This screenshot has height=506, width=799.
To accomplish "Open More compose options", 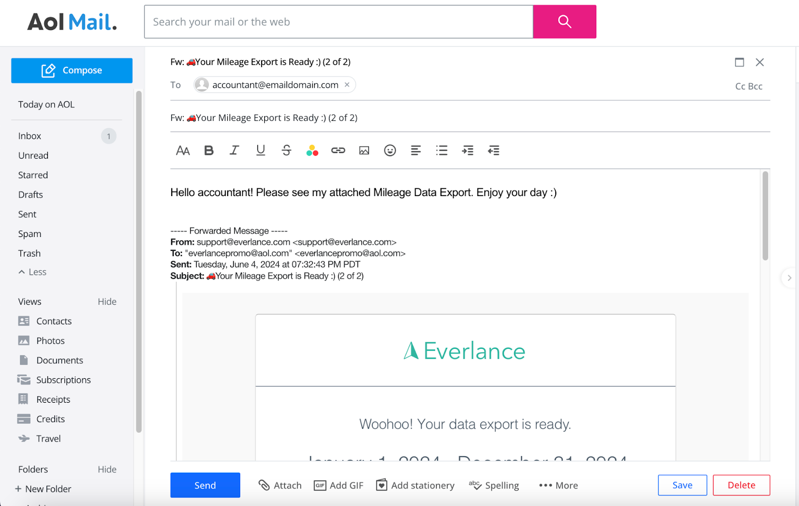I will (x=558, y=485).
